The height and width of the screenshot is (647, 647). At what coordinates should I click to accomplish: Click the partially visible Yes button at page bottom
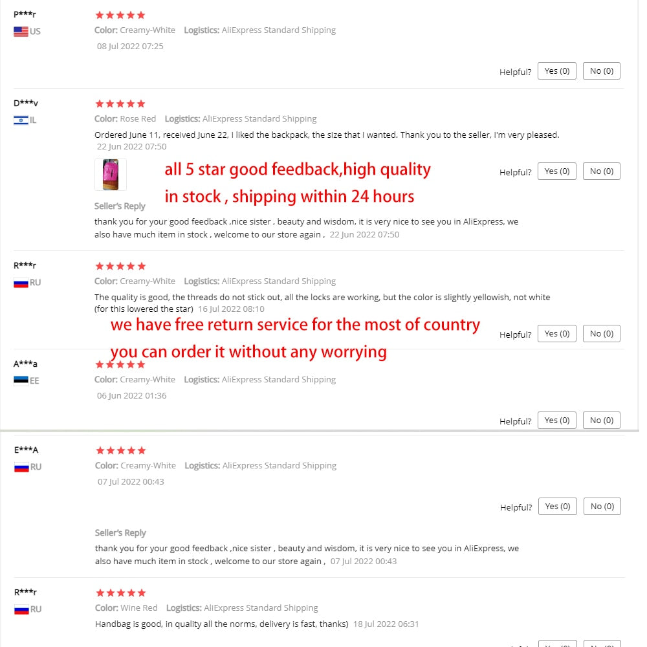(x=556, y=644)
